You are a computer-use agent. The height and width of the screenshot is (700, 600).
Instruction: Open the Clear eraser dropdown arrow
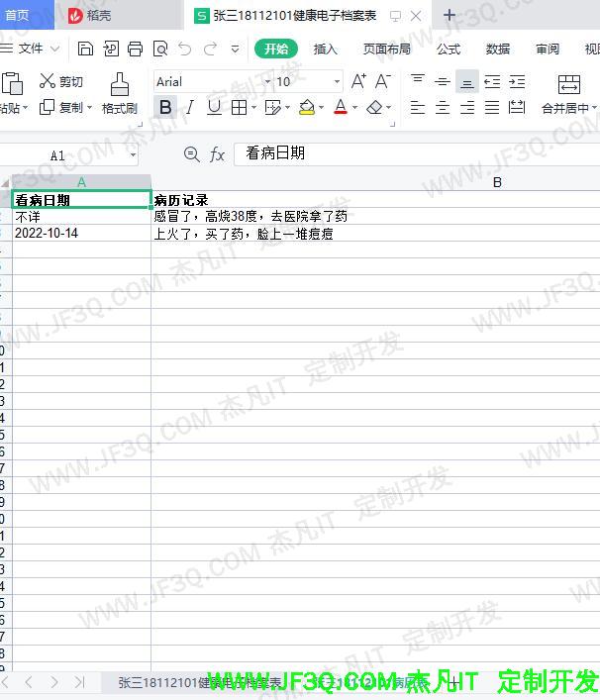coord(389,108)
